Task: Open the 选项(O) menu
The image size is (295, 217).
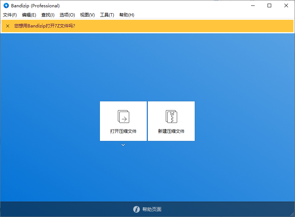Action: tap(67, 15)
